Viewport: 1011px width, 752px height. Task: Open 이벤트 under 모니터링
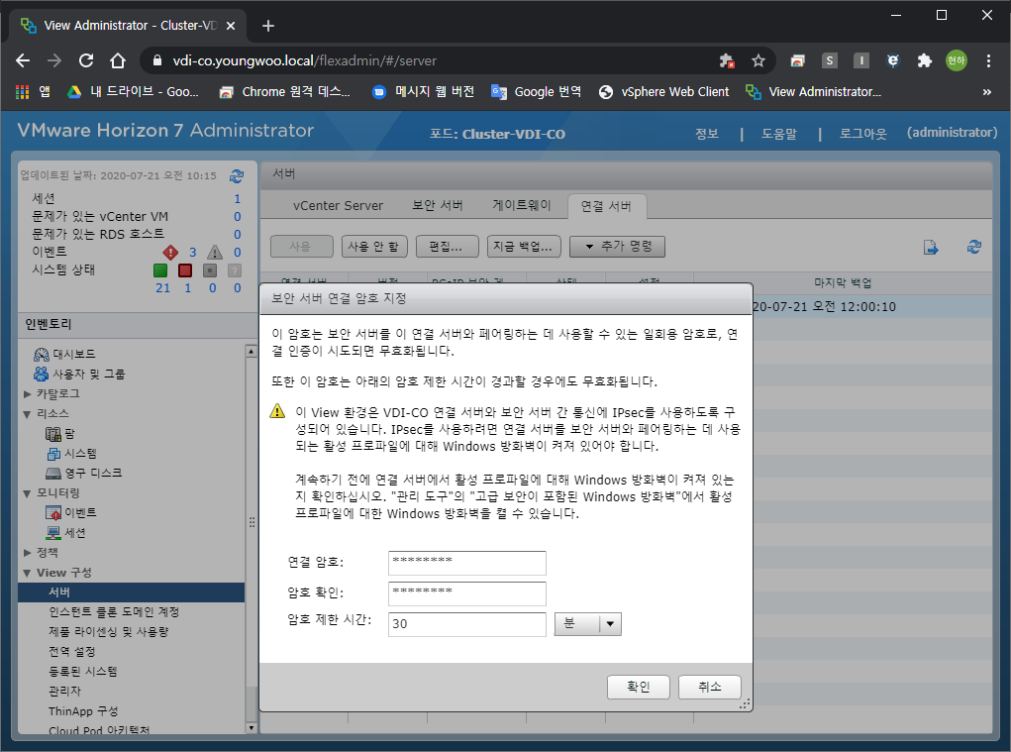point(71,513)
